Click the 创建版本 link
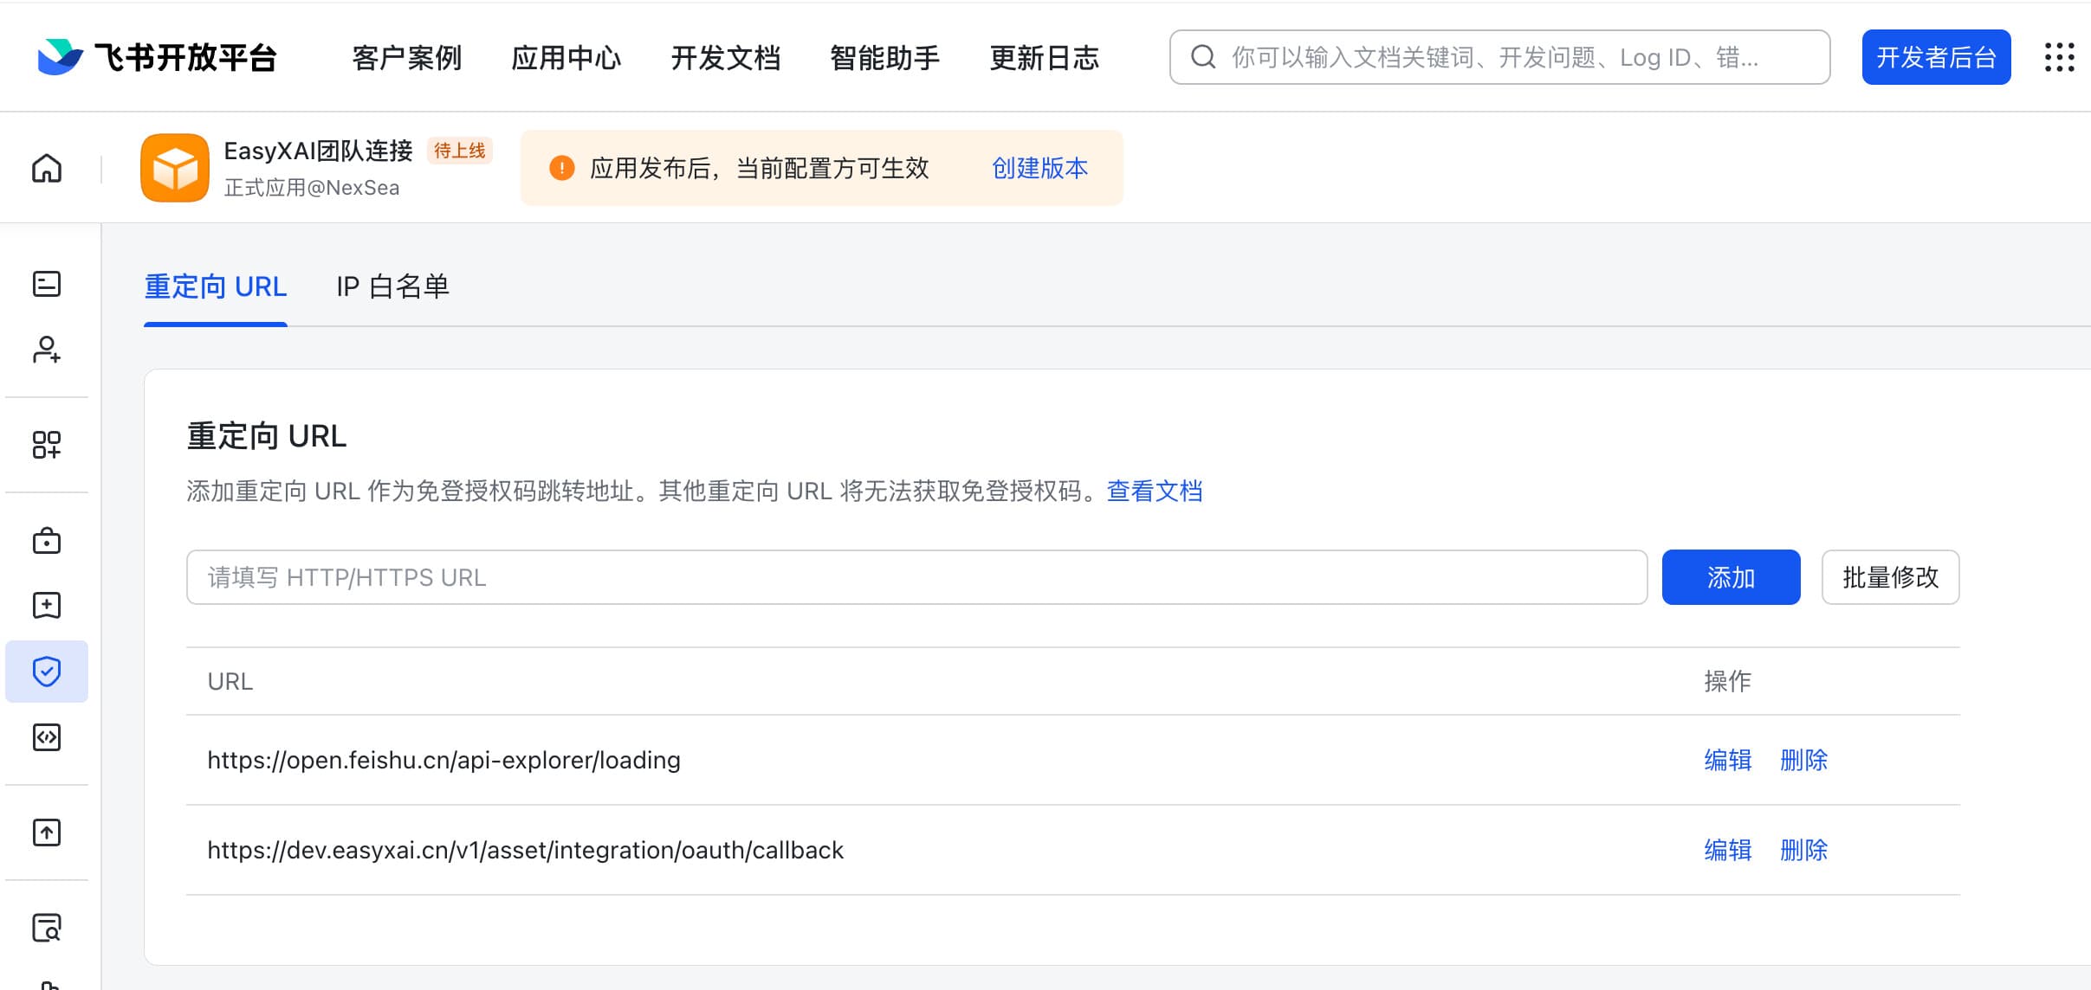Image resolution: width=2091 pixels, height=990 pixels. [1039, 168]
